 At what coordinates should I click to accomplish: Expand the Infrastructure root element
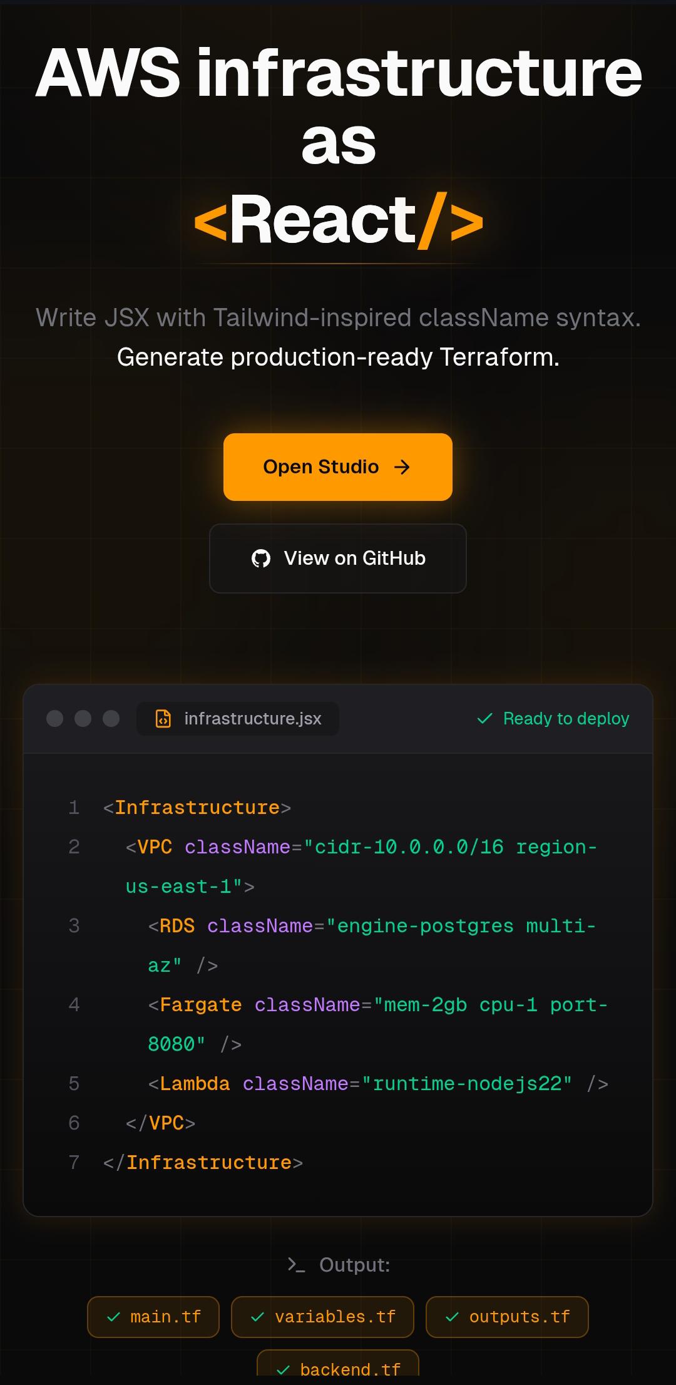click(x=196, y=807)
